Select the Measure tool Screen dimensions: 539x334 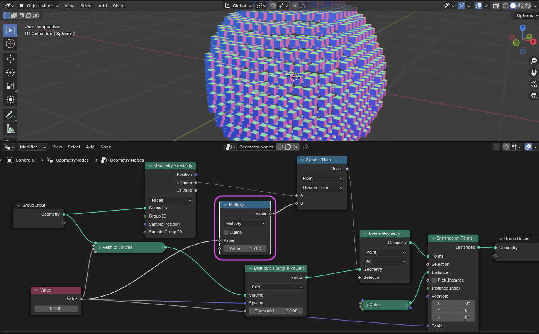[x=10, y=129]
